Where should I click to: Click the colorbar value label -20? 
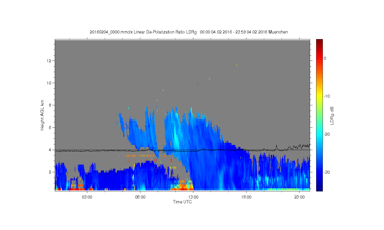(327, 134)
